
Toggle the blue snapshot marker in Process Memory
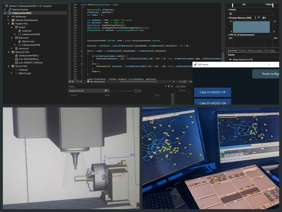click(x=259, y=18)
